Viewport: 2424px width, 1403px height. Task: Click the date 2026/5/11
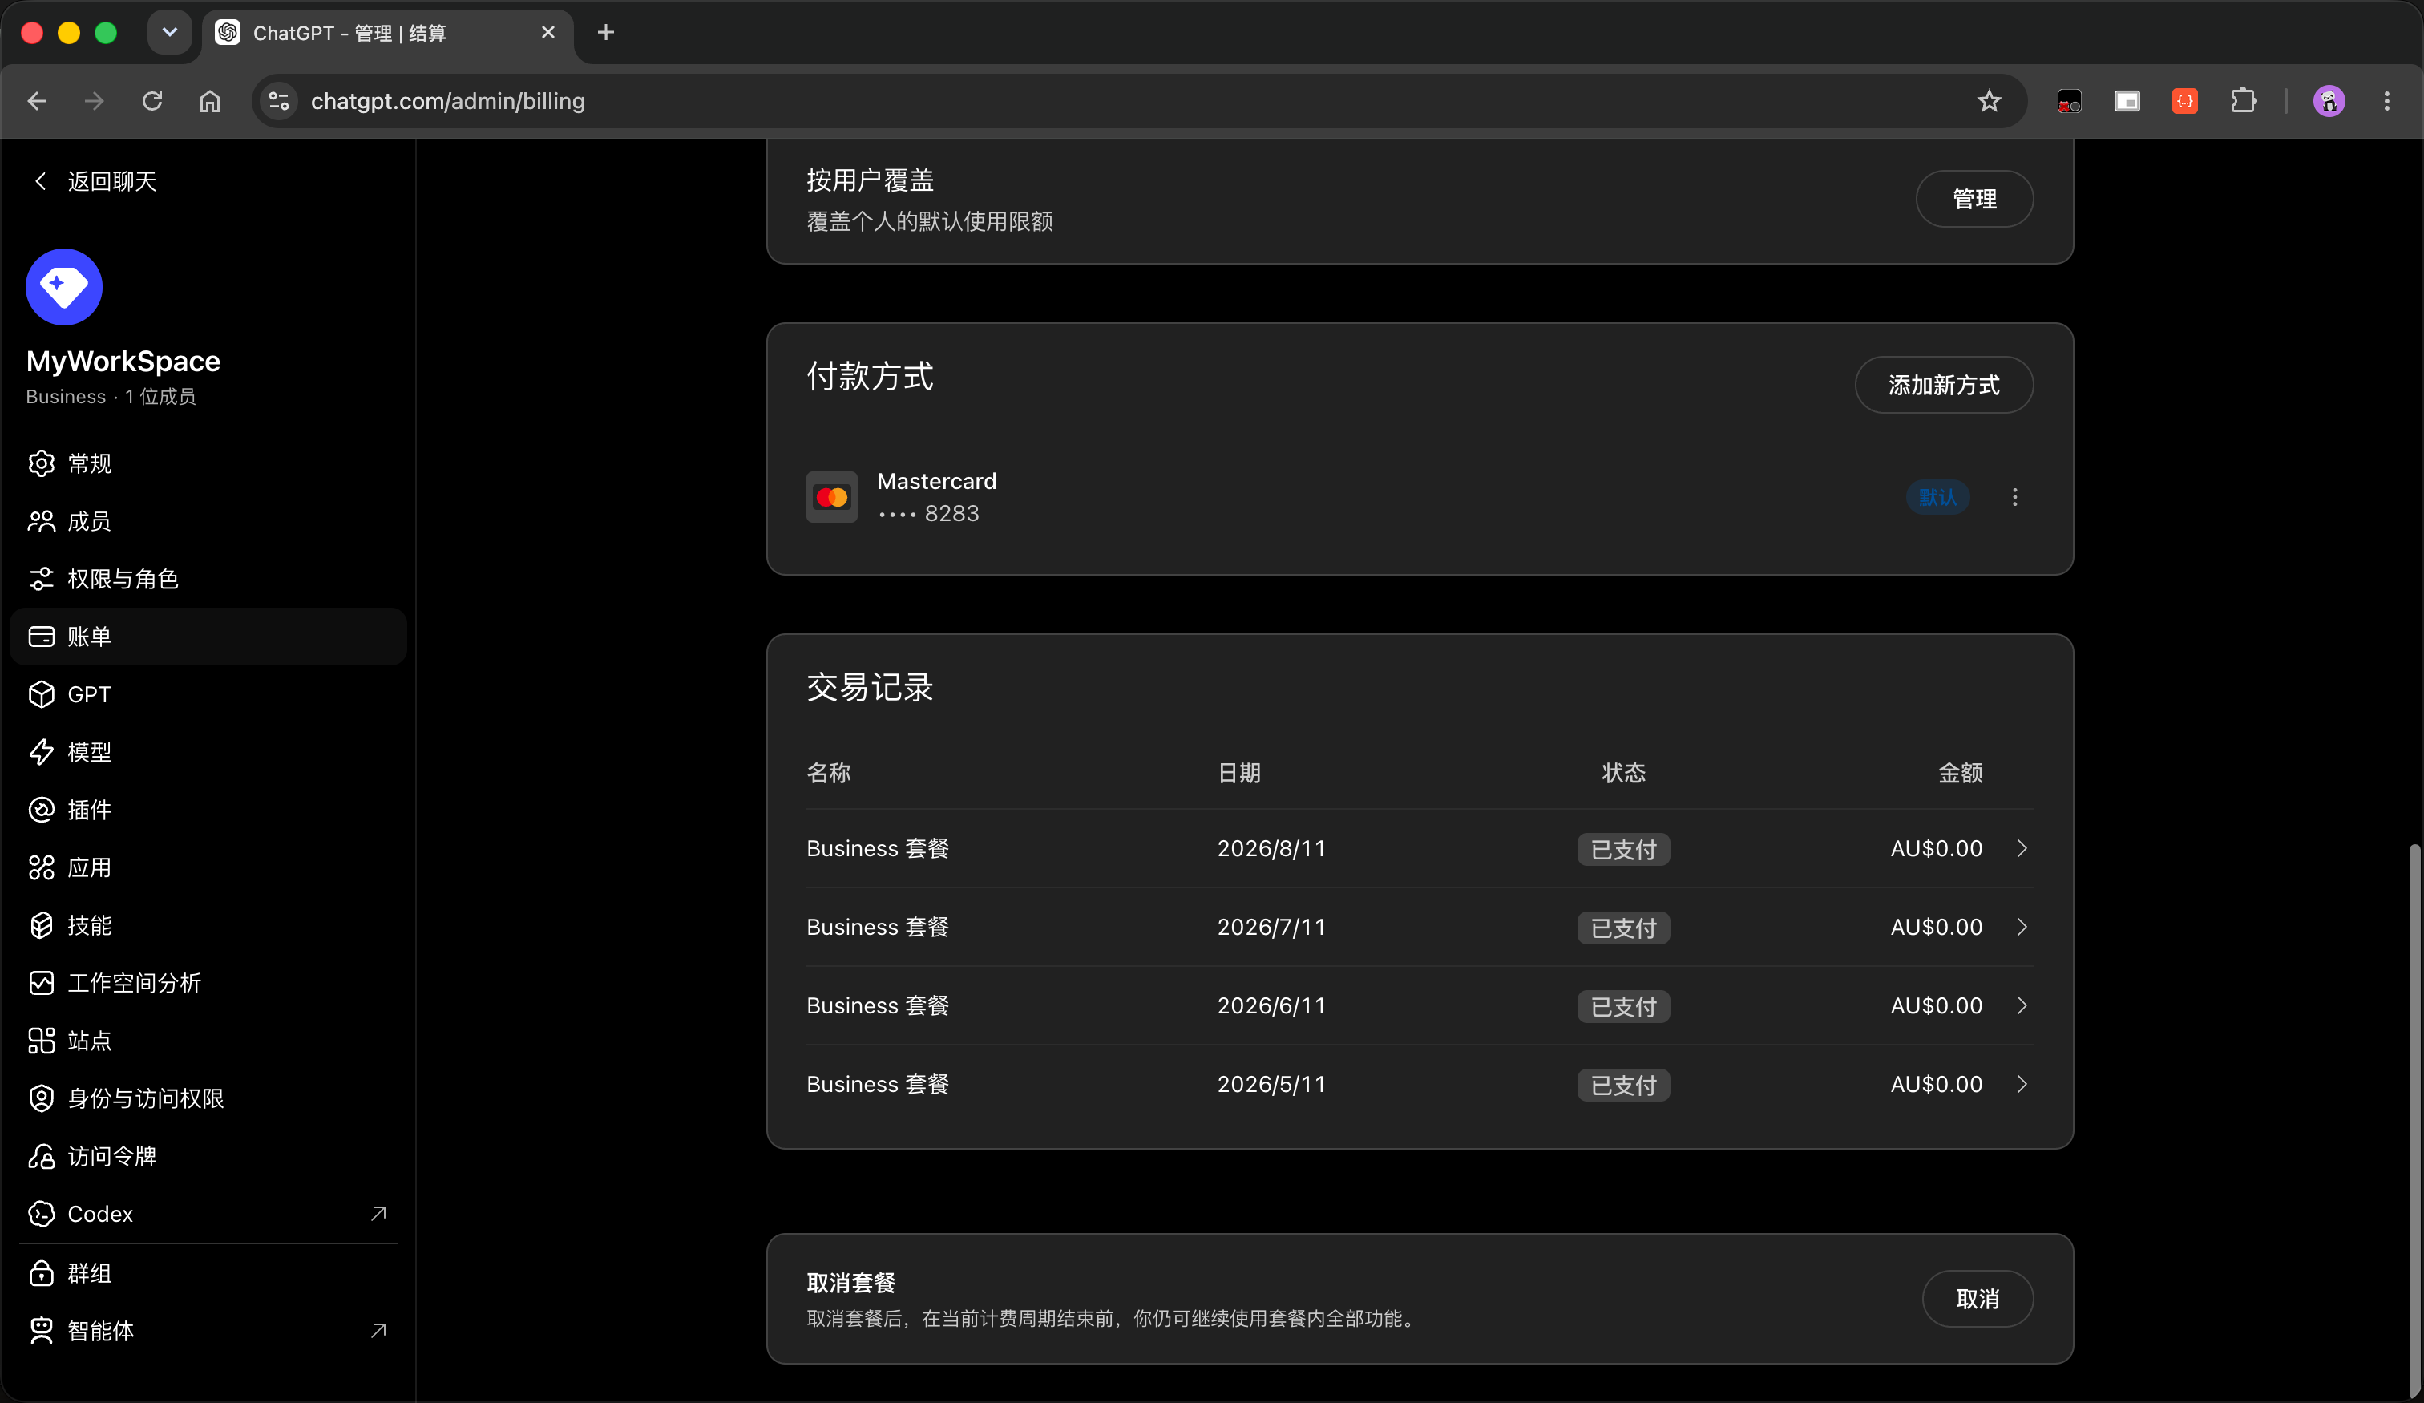[1271, 1086]
